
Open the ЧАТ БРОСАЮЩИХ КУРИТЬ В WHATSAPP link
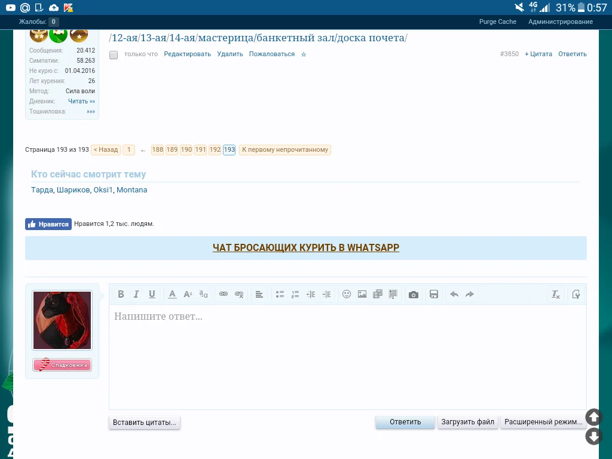pyautogui.click(x=306, y=247)
